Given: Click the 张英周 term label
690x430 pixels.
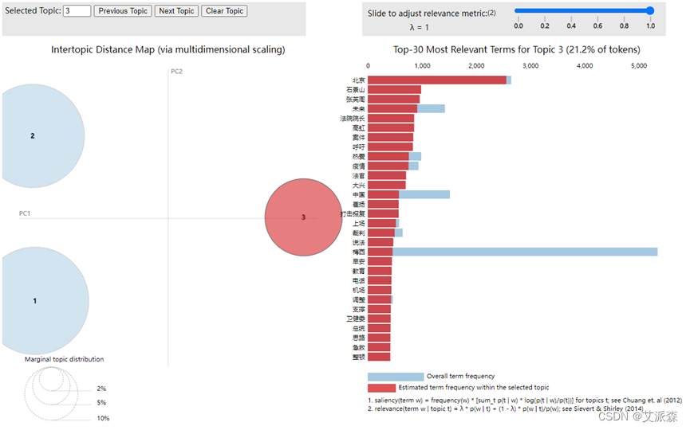Looking at the screenshot, I should pyautogui.click(x=356, y=100).
